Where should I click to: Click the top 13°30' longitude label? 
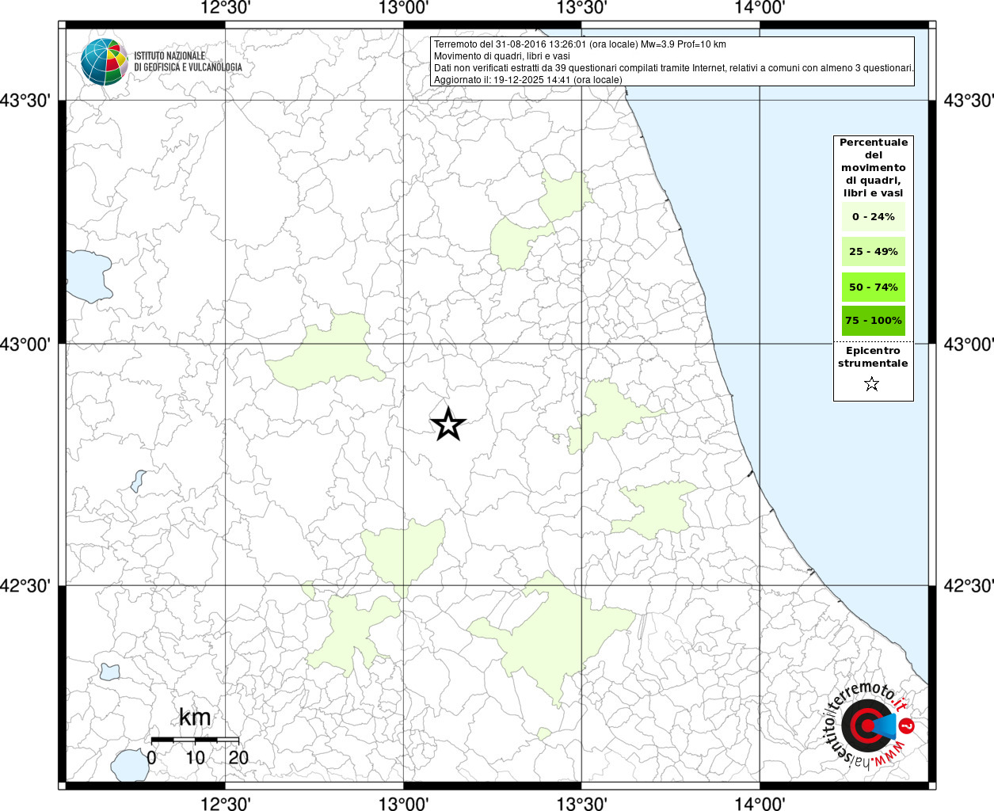(x=582, y=9)
